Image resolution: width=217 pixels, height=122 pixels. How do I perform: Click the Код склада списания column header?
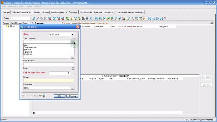click(x=127, y=26)
